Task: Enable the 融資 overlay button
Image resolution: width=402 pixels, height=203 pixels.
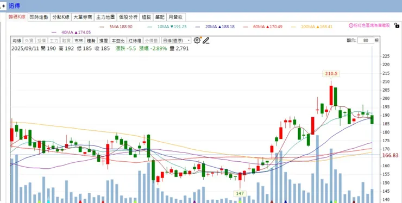Action: (66, 41)
